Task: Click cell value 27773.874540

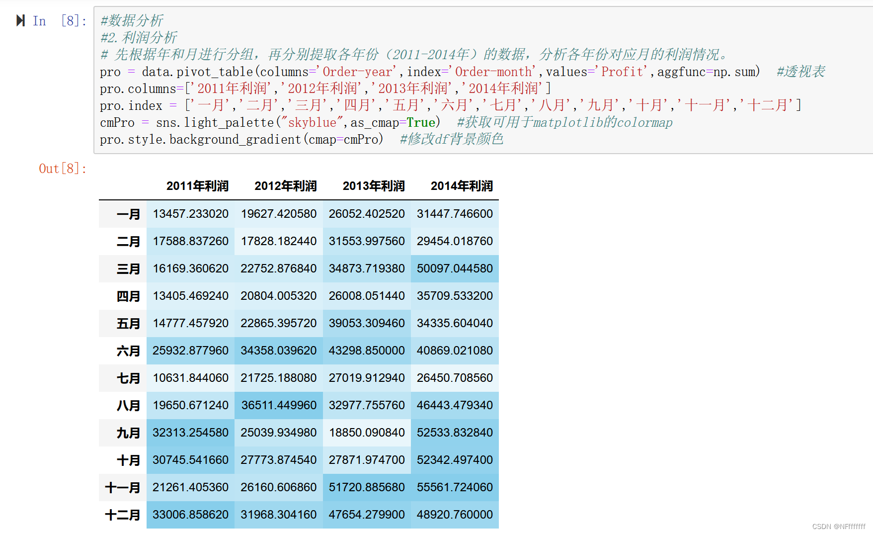Action: (279, 460)
